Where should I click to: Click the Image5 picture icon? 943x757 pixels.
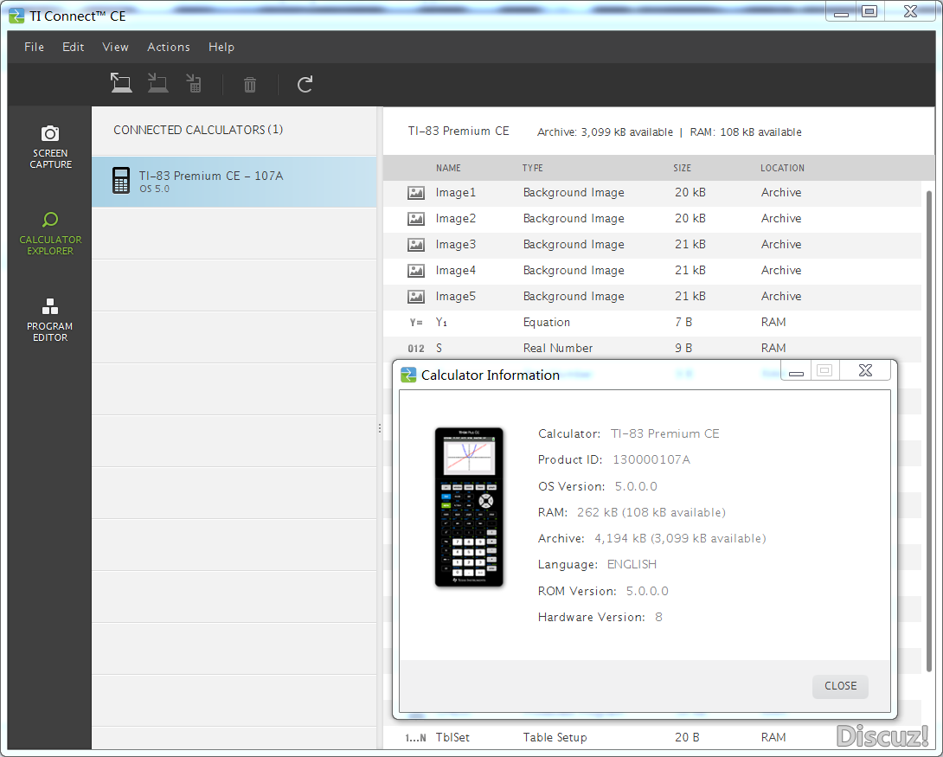tap(415, 297)
